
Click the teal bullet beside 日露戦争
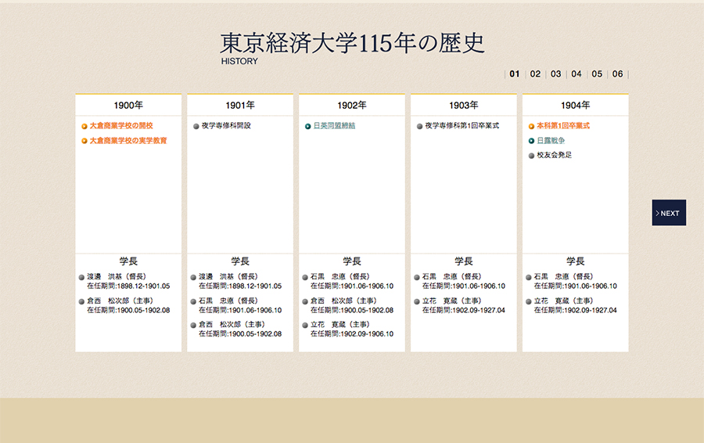pyautogui.click(x=531, y=141)
